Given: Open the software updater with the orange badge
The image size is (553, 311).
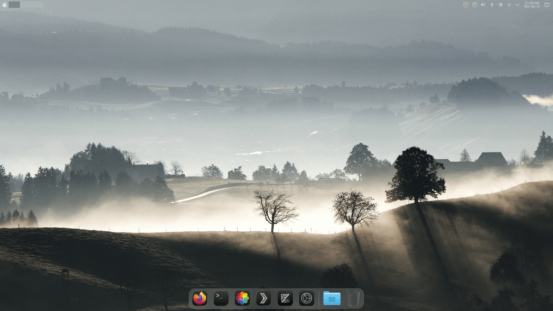Looking at the screenshot, I should coord(466,5).
